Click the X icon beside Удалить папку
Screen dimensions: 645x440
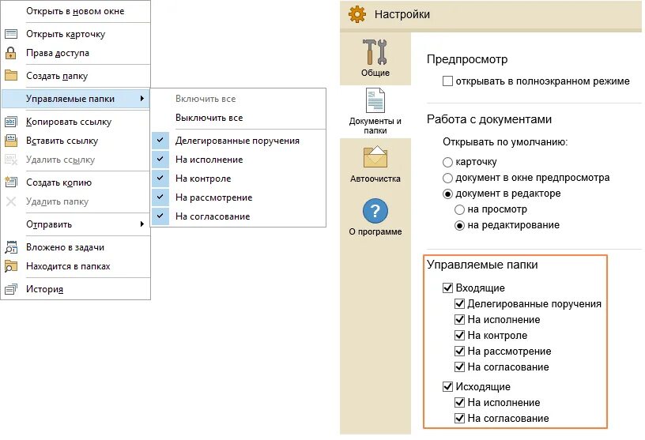(x=11, y=201)
